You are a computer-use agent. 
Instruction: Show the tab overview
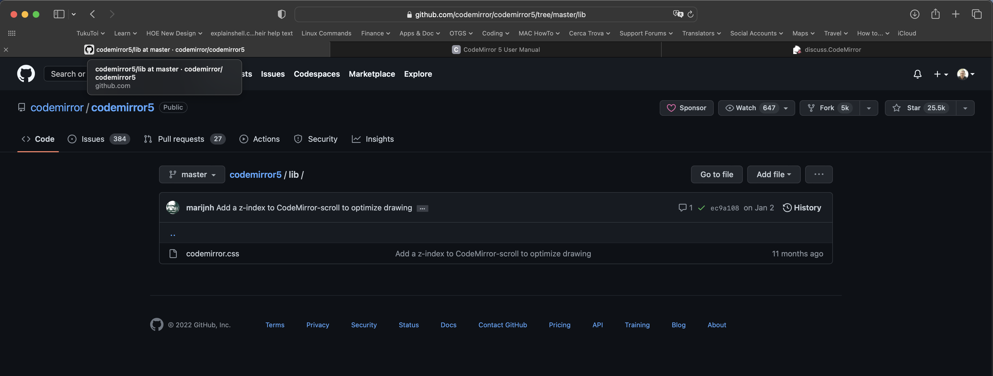[976, 14]
